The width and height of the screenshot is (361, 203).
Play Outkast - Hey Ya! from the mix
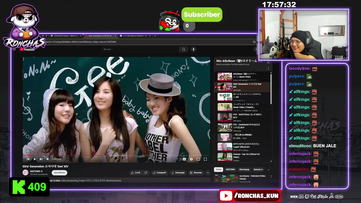point(243,157)
